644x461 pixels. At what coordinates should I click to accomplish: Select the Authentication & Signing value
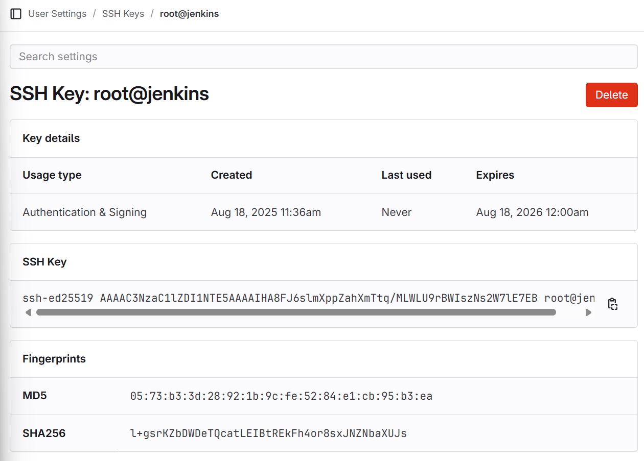(x=85, y=212)
